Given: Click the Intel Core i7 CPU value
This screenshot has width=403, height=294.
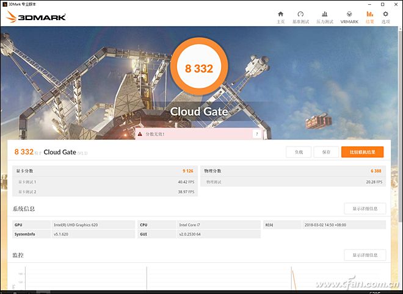Looking at the screenshot, I should tap(189, 224).
